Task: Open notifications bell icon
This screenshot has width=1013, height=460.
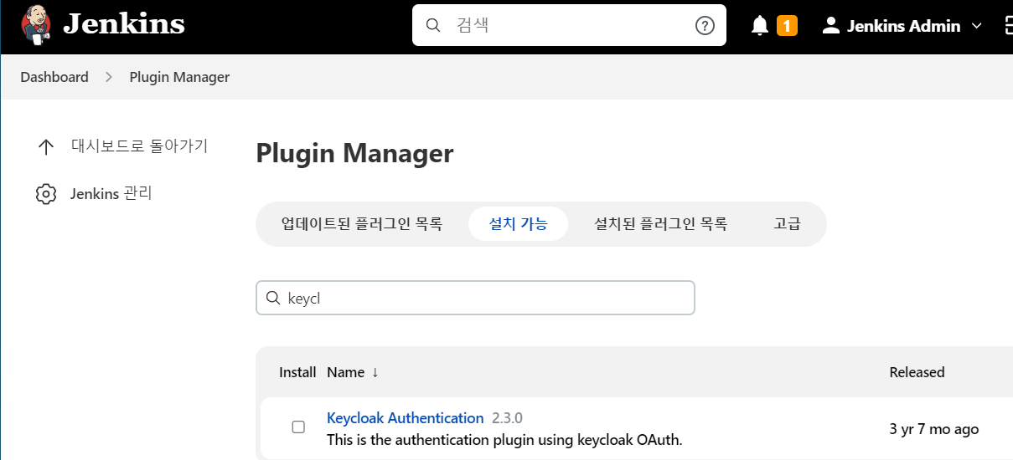Action: [760, 26]
